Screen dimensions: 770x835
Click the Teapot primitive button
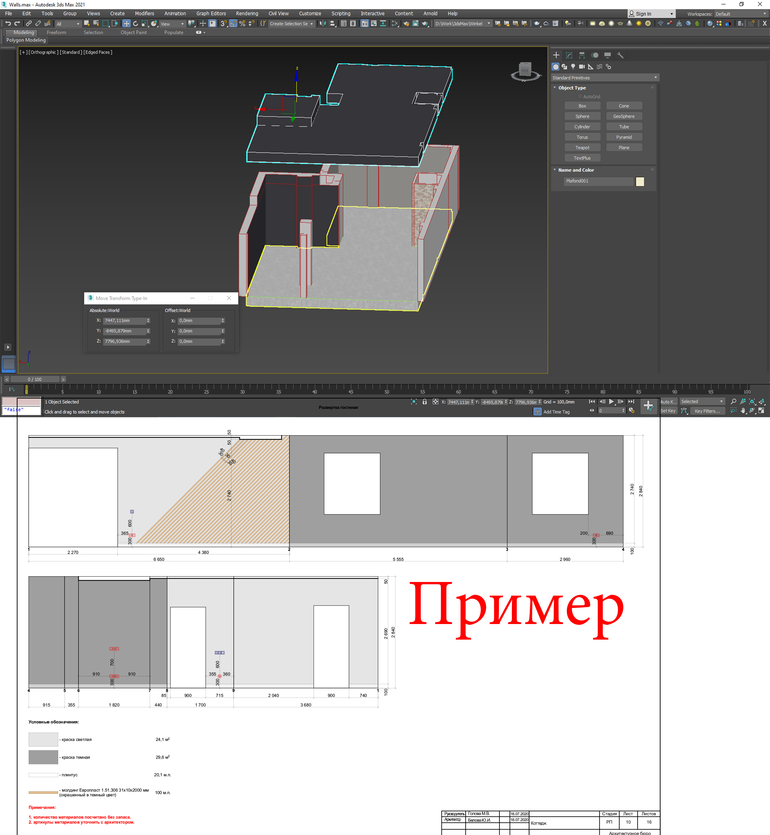click(582, 148)
